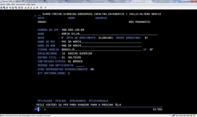Open the Ações menu
Image resolution: width=197 pixels, height=117 pixels.
tap(28, 4)
